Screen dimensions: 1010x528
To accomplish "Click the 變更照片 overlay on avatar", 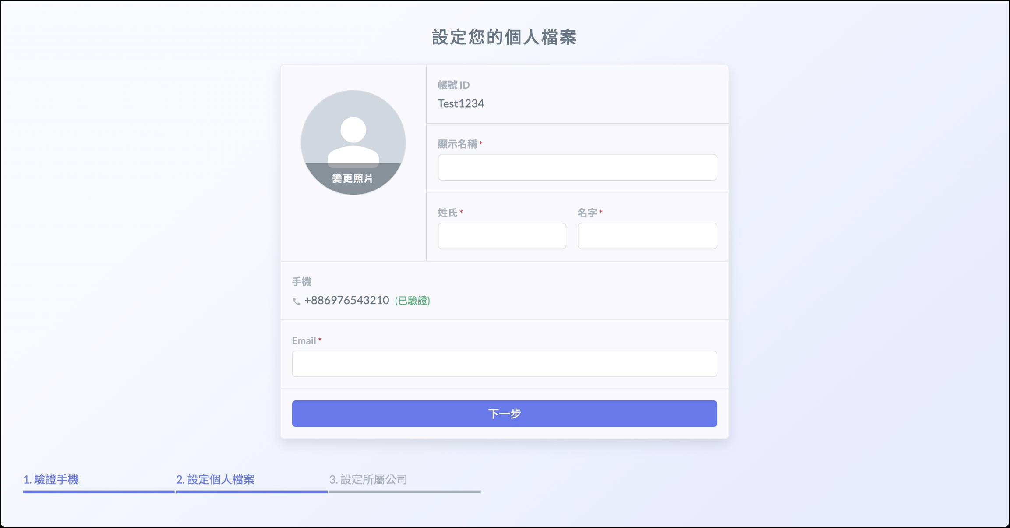I will [353, 178].
